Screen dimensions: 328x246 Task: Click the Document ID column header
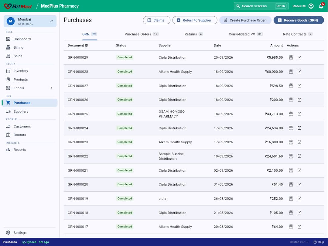(x=78, y=45)
